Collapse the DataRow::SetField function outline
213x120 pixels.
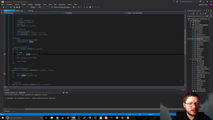13,70
